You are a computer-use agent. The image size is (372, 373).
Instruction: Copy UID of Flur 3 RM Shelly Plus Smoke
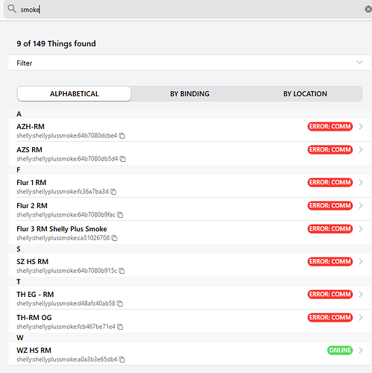point(114,238)
